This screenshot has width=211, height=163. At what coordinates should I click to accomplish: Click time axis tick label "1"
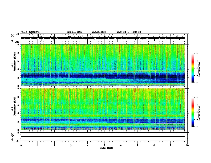tap(38, 145)
